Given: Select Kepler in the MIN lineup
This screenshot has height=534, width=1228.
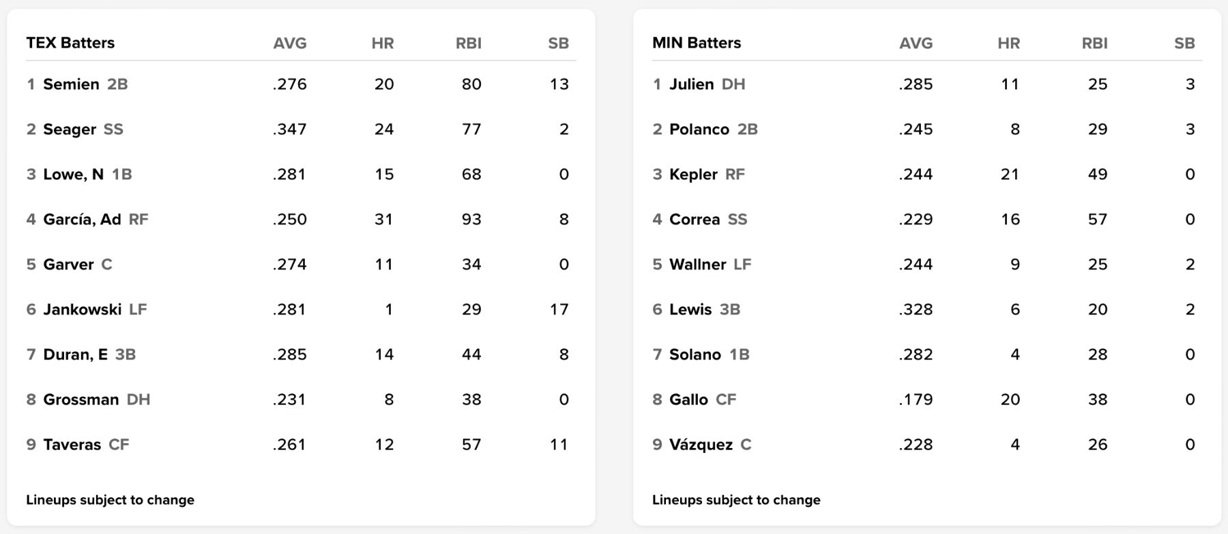Looking at the screenshot, I should click(693, 175).
